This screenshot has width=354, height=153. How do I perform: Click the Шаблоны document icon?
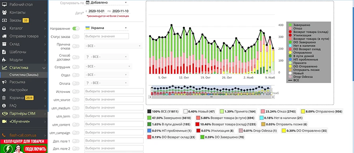click(x=4, y=52)
